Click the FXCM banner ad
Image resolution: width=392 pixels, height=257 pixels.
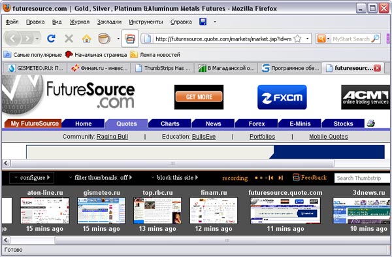tap(282, 97)
